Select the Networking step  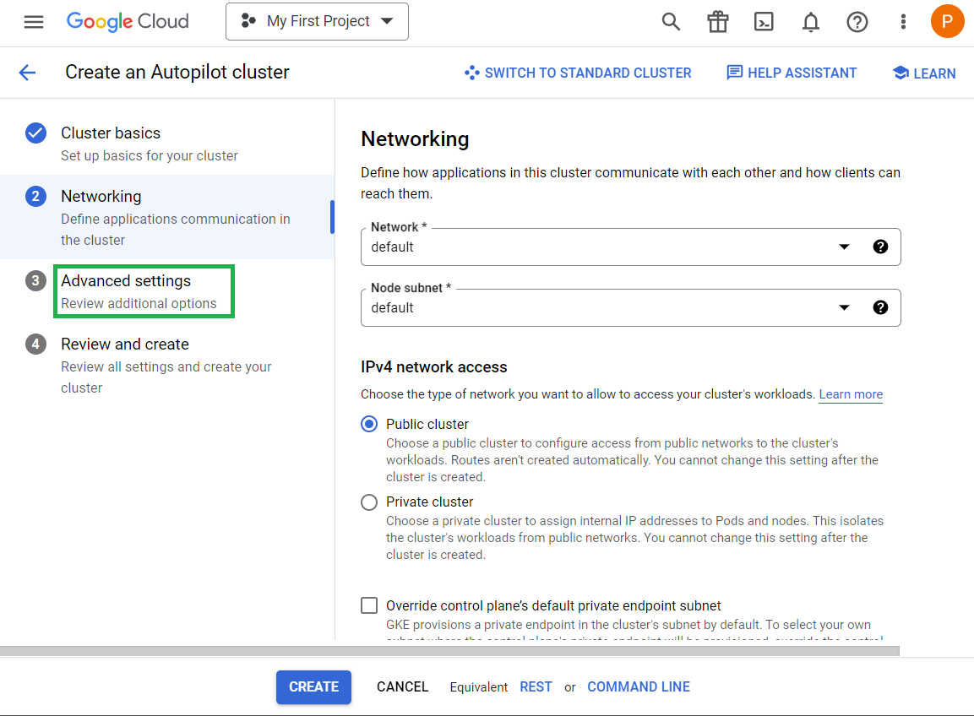(x=167, y=217)
